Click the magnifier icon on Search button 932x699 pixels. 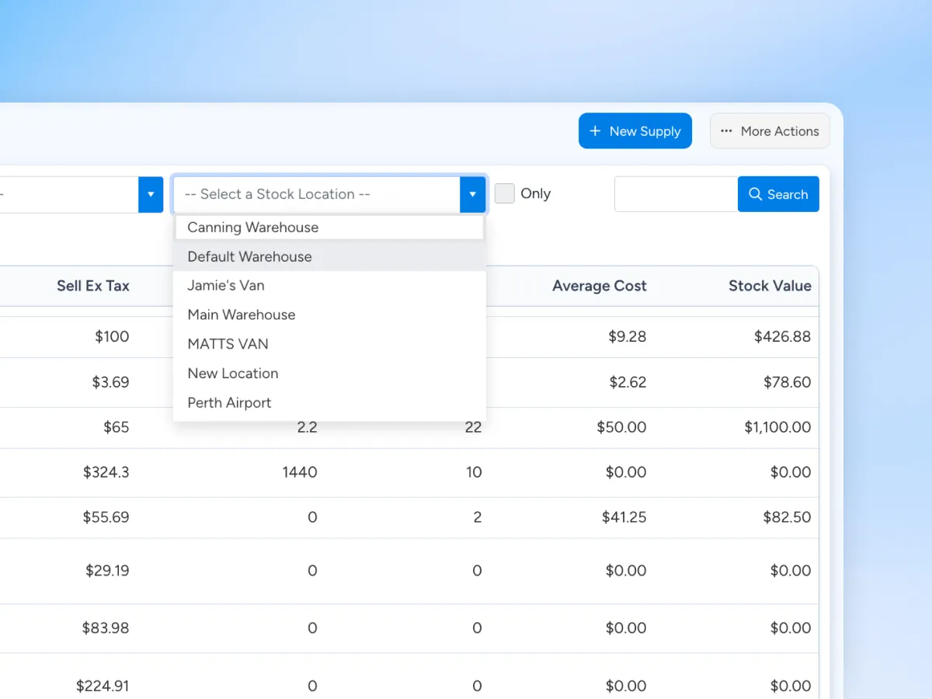pyautogui.click(x=755, y=194)
